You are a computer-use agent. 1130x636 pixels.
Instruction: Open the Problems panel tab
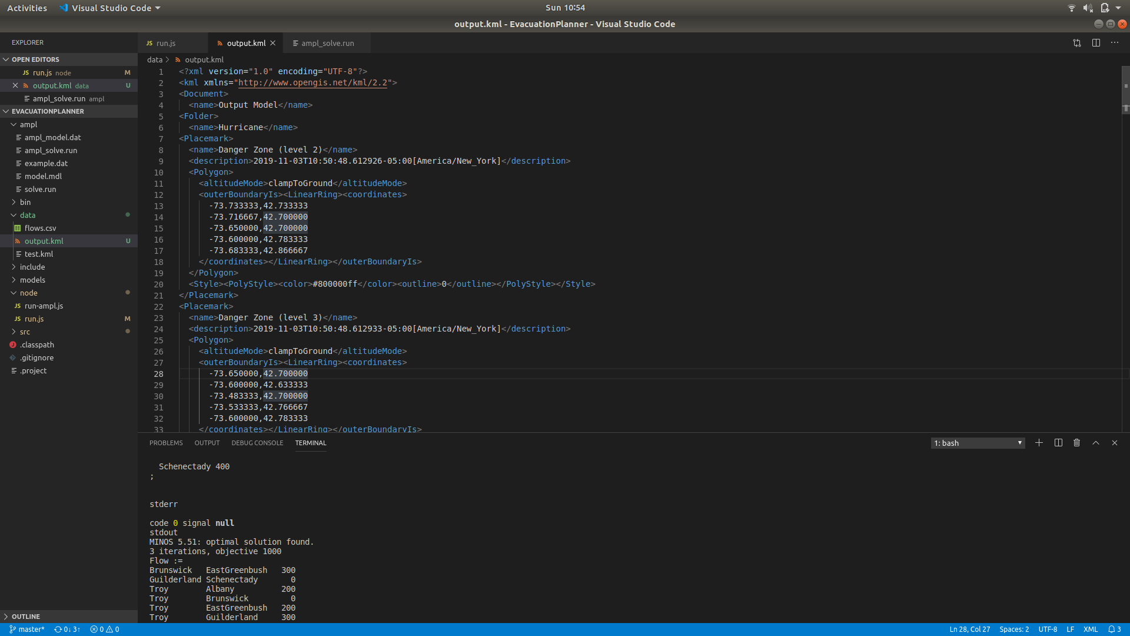point(166,443)
